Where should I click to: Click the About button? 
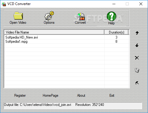[81, 96]
